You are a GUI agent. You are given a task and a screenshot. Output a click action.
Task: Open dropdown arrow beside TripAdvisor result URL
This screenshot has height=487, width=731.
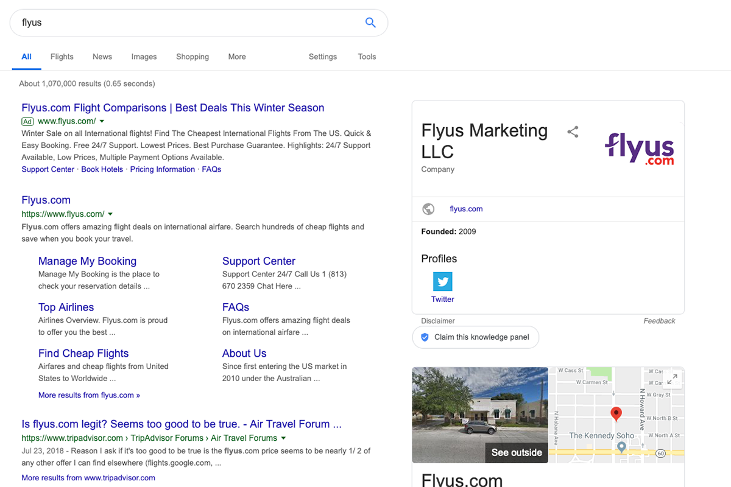[283, 438]
